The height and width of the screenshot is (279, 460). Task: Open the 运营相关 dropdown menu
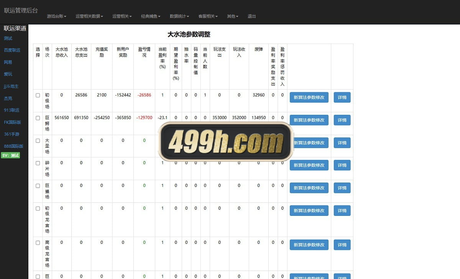(x=122, y=16)
